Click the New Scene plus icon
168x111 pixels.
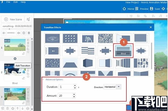pos(6,19)
